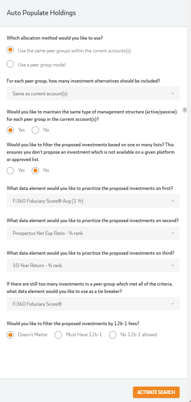
Task: Select 'No 12b-1 allowed' option
Action: click(x=113, y=335)
